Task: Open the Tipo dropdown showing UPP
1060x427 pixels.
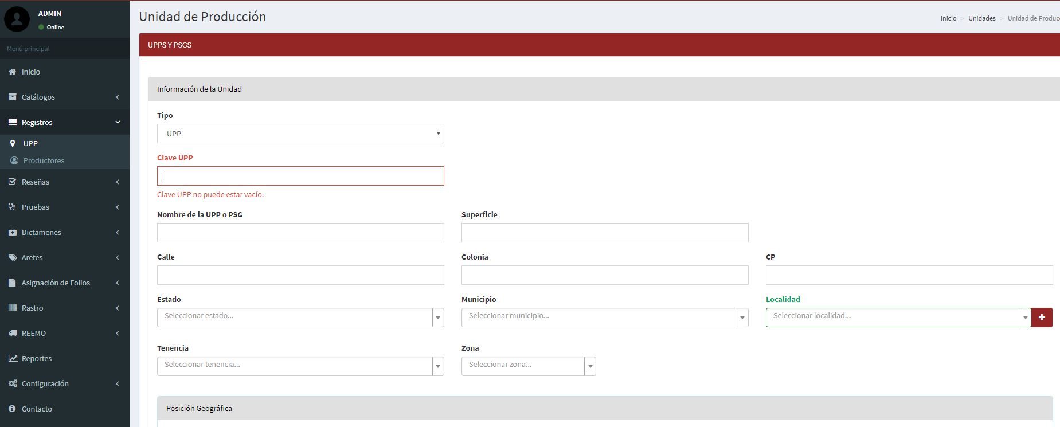Action: pyautogui.click(x=300, y=134)
